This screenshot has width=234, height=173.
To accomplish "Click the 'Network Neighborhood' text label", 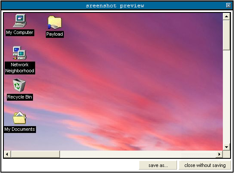I will click(x=20, y=68).
